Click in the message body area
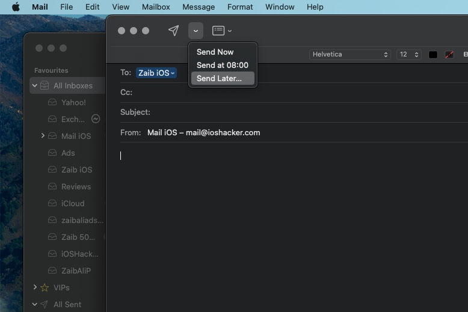Viewport: 468px width, 312px height. pos(286,227)
